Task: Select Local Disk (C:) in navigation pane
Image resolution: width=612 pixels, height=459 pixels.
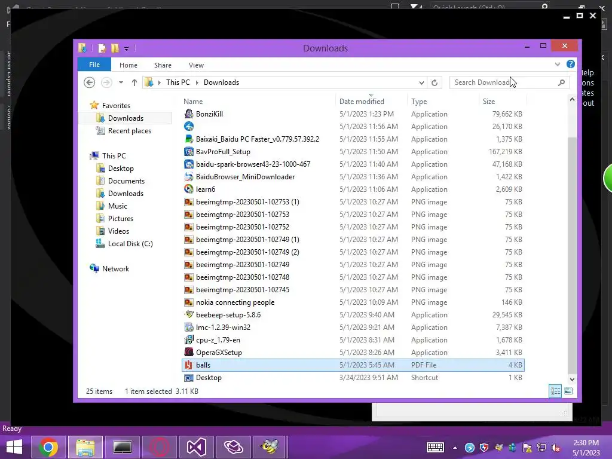Action: coord(130,244)
